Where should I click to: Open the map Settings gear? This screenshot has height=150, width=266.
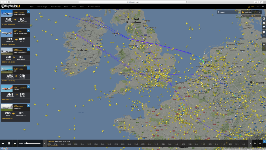pyautogui.click(x=264, y=18)
